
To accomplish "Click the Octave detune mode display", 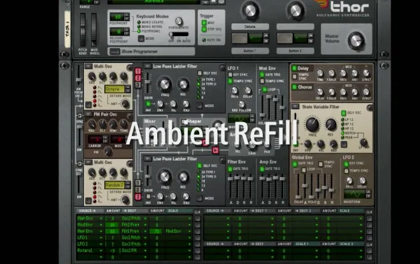I will click(115, 89).
